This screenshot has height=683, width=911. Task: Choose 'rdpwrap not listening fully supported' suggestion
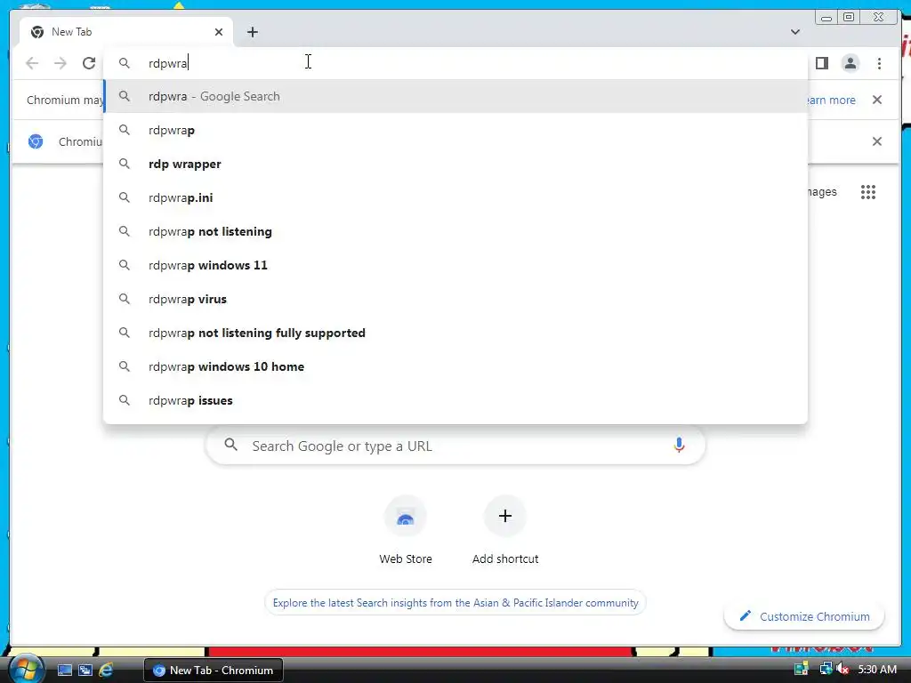[455, 333]
